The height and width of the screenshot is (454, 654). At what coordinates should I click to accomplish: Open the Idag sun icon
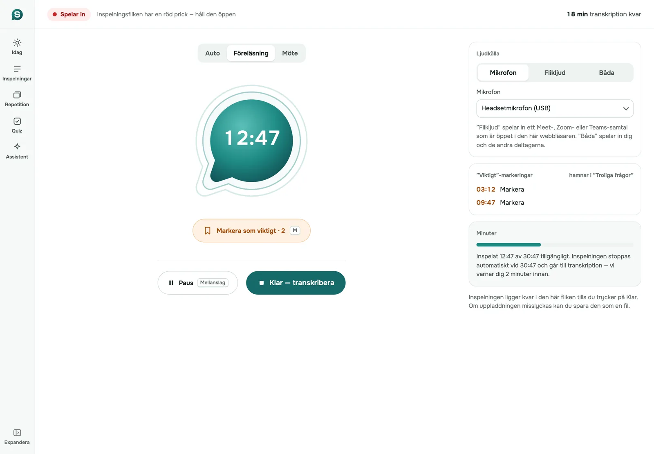pos(17,42)
